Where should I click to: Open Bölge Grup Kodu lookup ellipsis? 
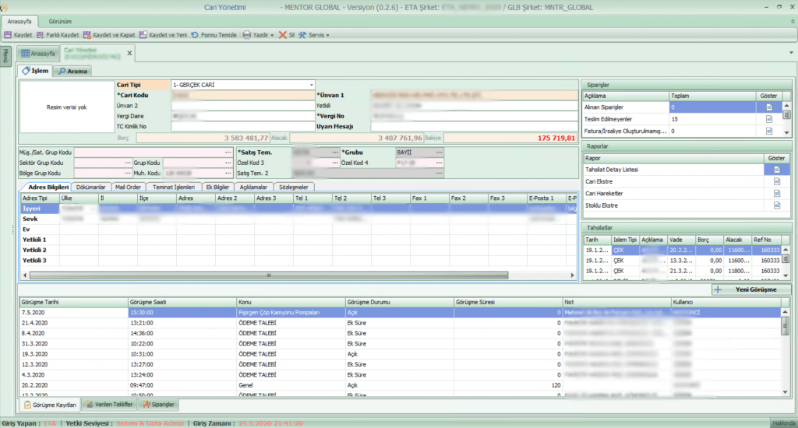[127, 174]
